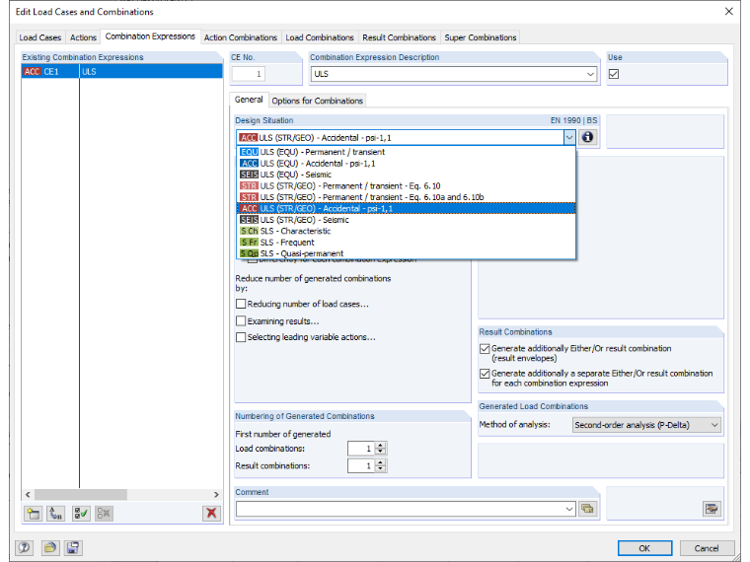
Task: Open the Load Combinations tab
Action: coord(320,37)
